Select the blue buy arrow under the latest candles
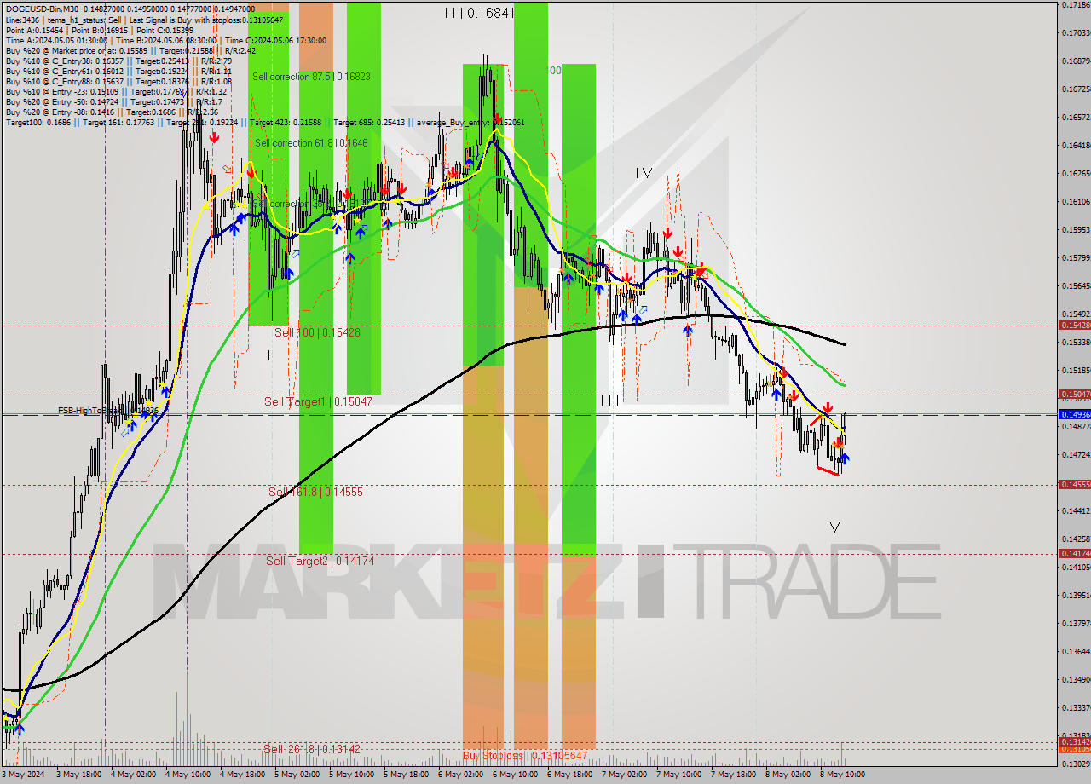This screenshot has width=1091, height=784. coord(845,458)
